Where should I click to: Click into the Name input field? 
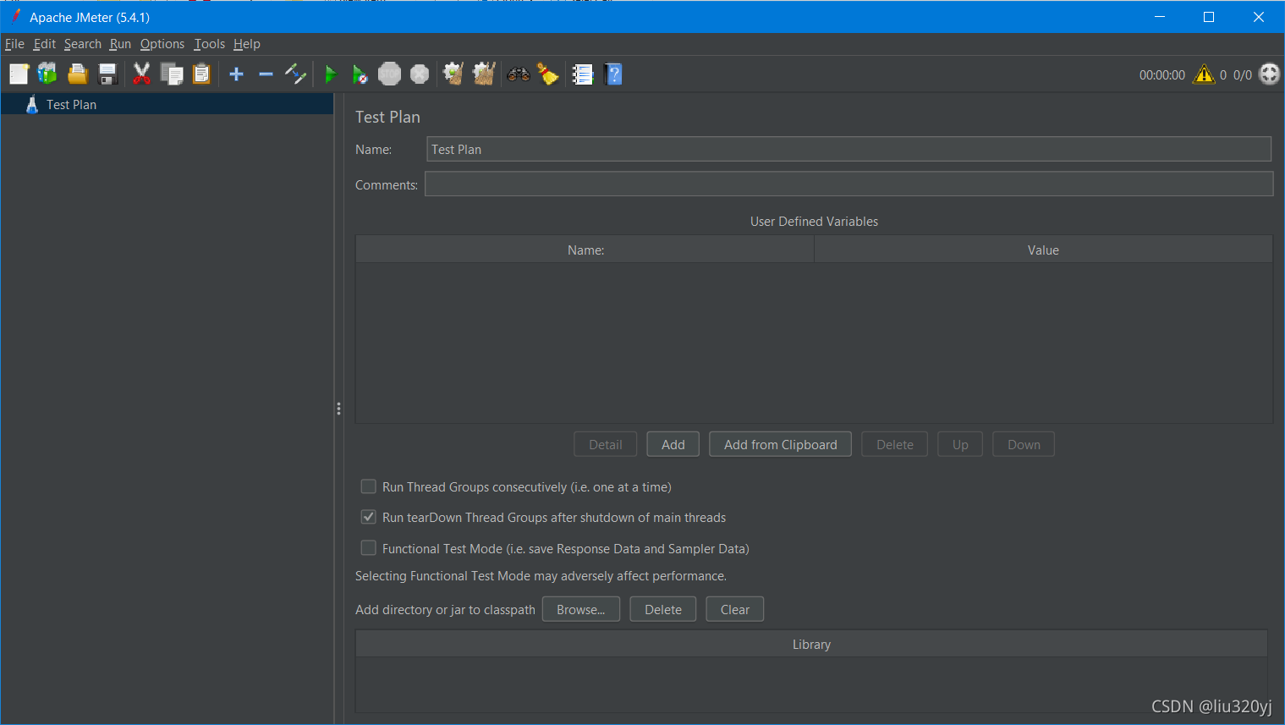coord(848,149)
